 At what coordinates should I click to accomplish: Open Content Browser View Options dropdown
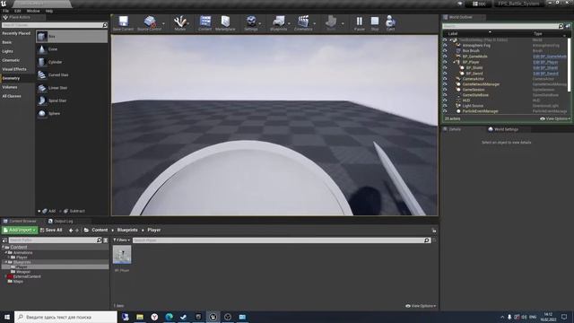coord(421,306)
